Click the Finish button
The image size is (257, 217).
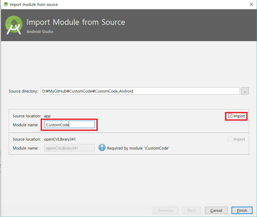[x=242, y=210]
